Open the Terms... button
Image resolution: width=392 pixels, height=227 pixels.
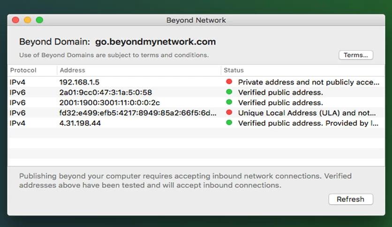(x=356, y=55)
